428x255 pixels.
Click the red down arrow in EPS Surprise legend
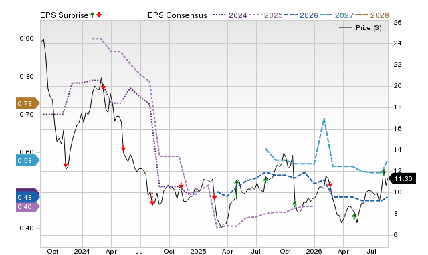point(99,15)
